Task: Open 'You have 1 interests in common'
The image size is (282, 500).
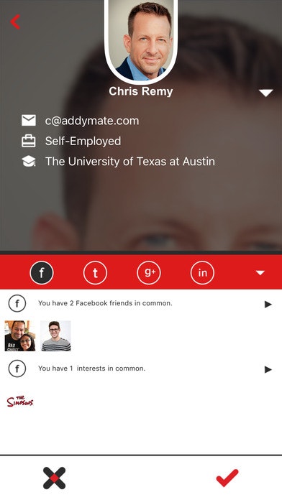Action: pyautogui.click(x=91, y=369)
